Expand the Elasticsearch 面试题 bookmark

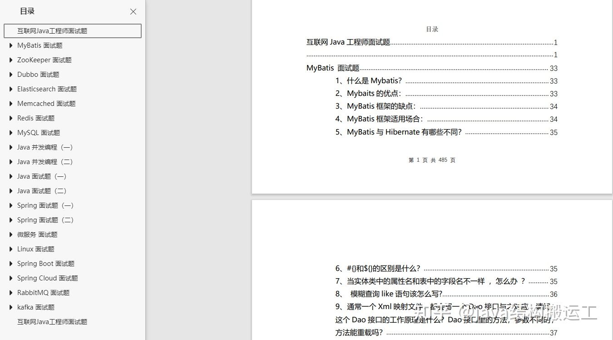pyautogui.click(x=11, y=89)
